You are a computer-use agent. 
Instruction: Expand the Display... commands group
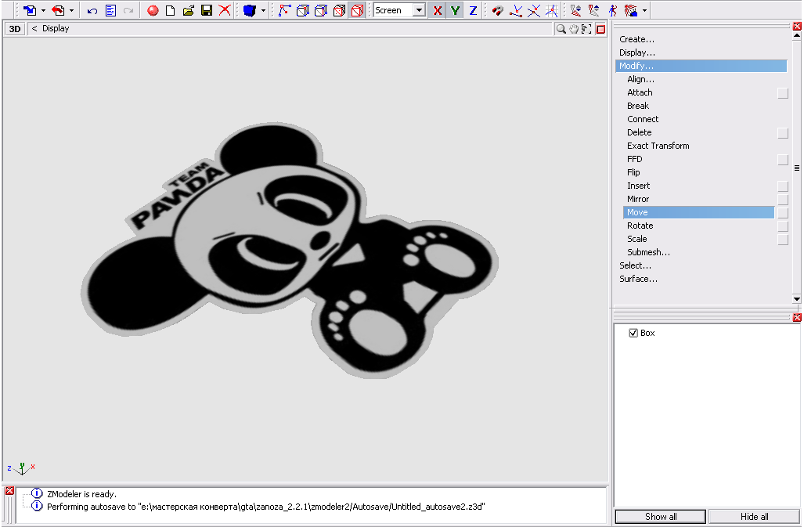tap(636, 52)
